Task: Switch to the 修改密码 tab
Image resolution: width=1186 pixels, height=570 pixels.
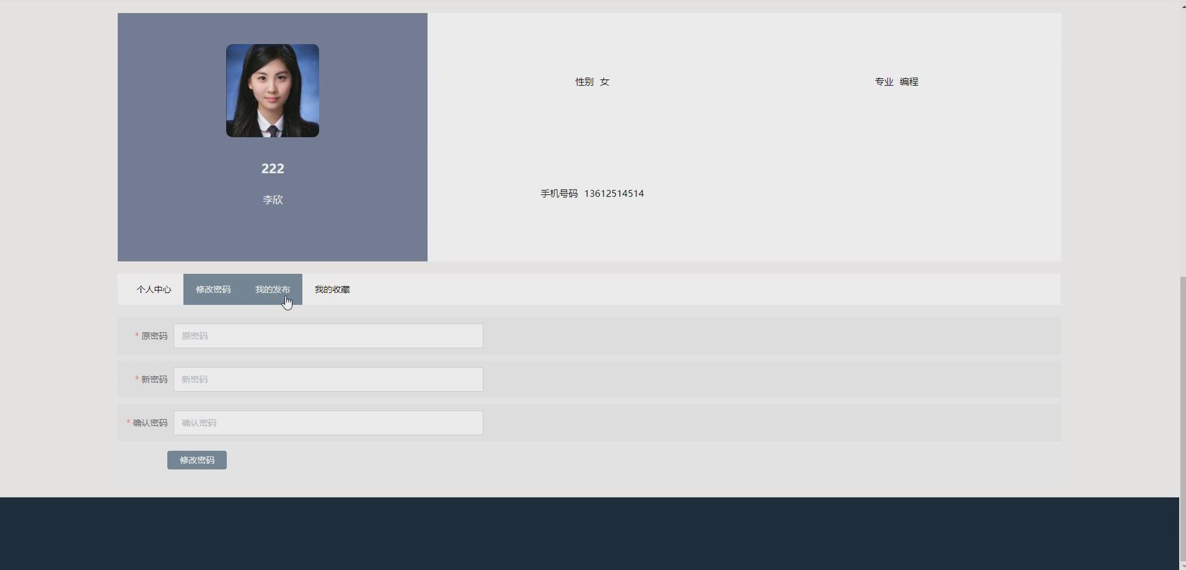Action: pyautogui.click(x=213, y=289)
